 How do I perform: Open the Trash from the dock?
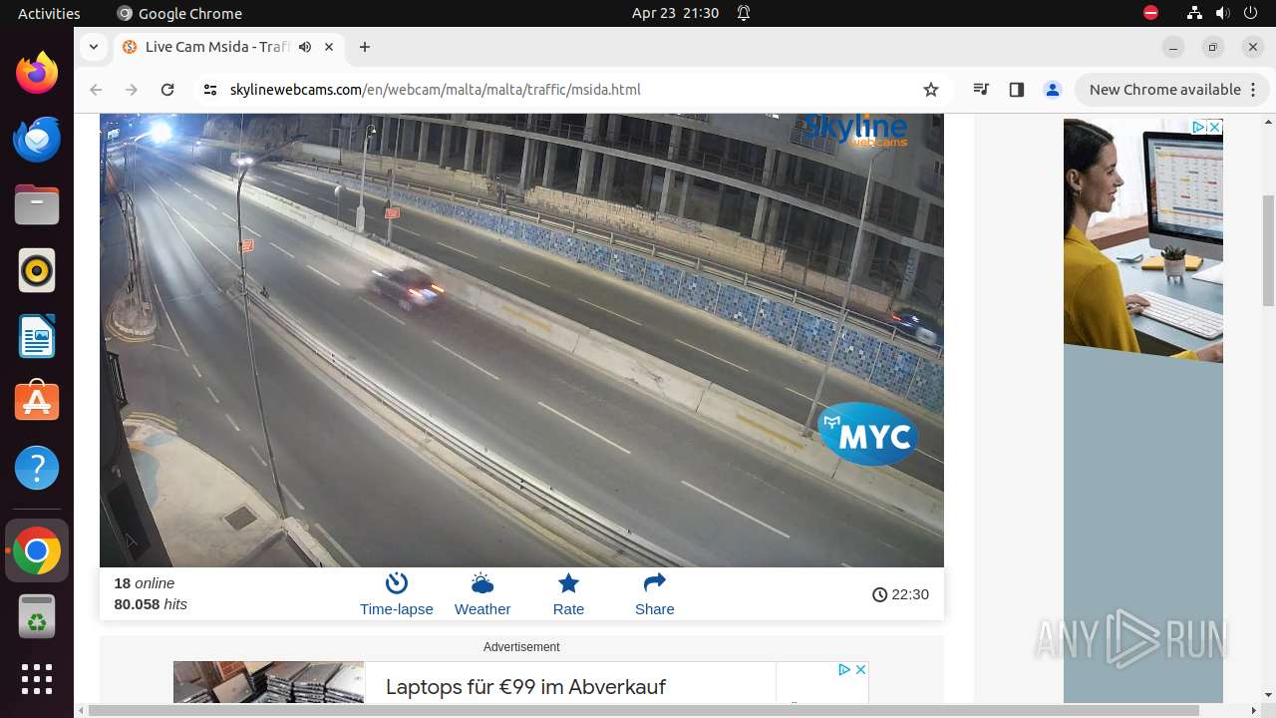37,616
